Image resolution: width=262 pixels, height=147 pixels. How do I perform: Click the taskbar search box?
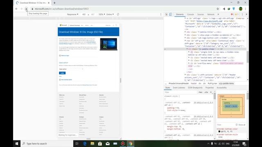tap(47, 143)
